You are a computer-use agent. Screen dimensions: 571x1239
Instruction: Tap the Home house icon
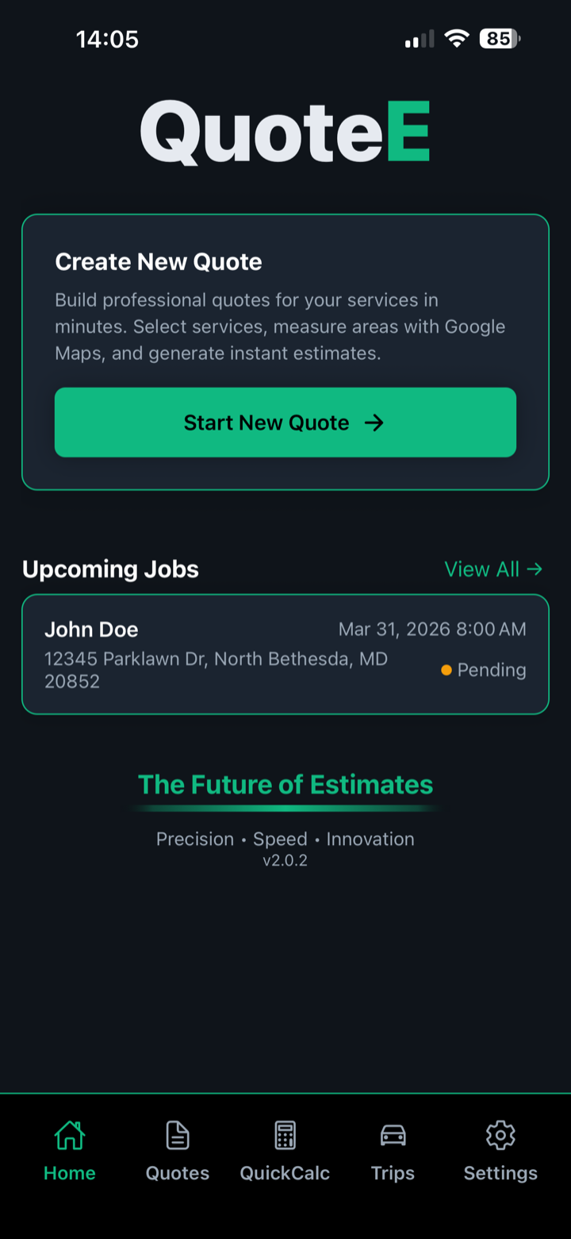pos(70,1135)
